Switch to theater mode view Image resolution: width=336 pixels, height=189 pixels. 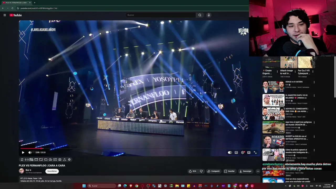tap(249, 153)
